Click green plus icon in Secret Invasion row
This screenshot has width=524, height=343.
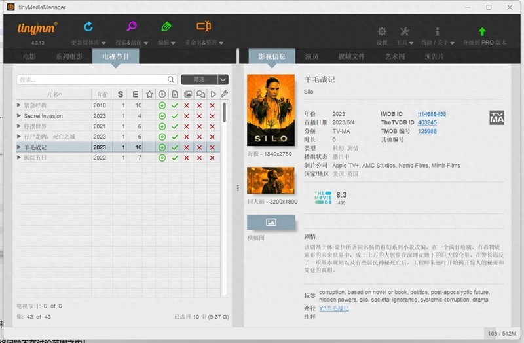(162, 116)
